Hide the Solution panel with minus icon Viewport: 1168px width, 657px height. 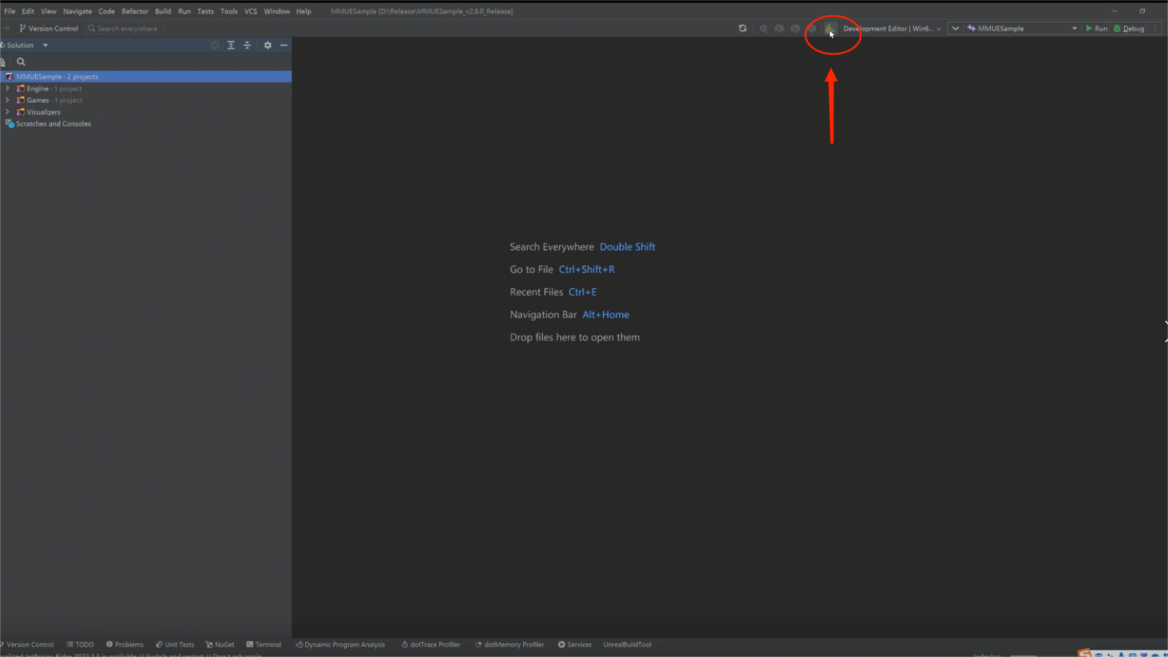(283, 45)
